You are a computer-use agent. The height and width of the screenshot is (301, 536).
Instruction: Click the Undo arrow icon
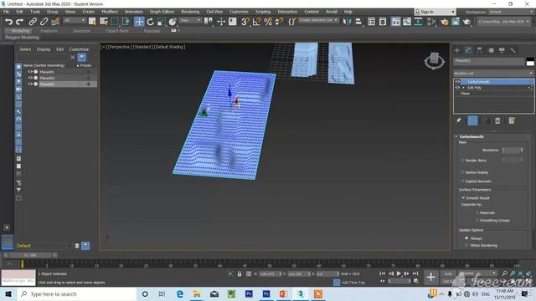click(8, 22)
